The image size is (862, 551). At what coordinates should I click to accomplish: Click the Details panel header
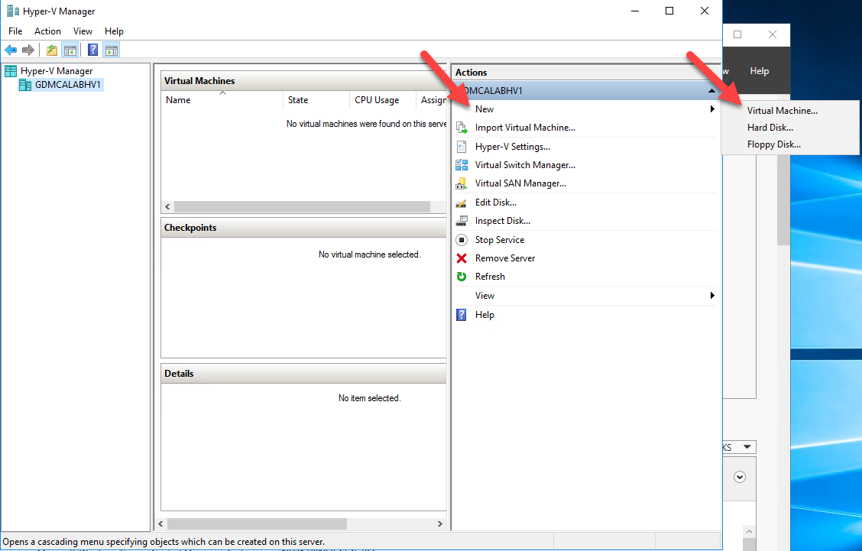click(x=303, y=374)
